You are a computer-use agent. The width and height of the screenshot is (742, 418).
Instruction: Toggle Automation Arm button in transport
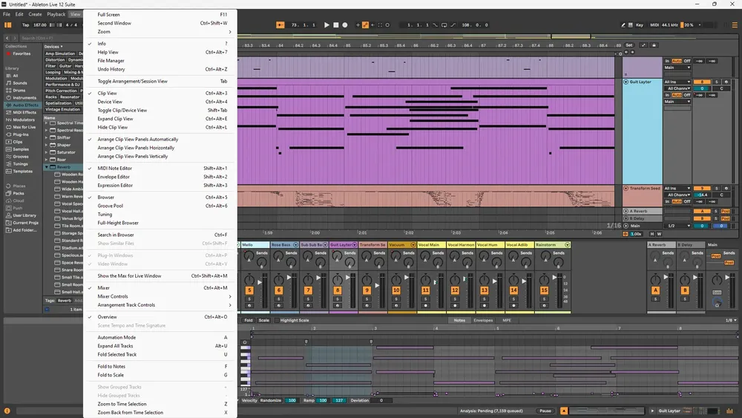point(365,25)
